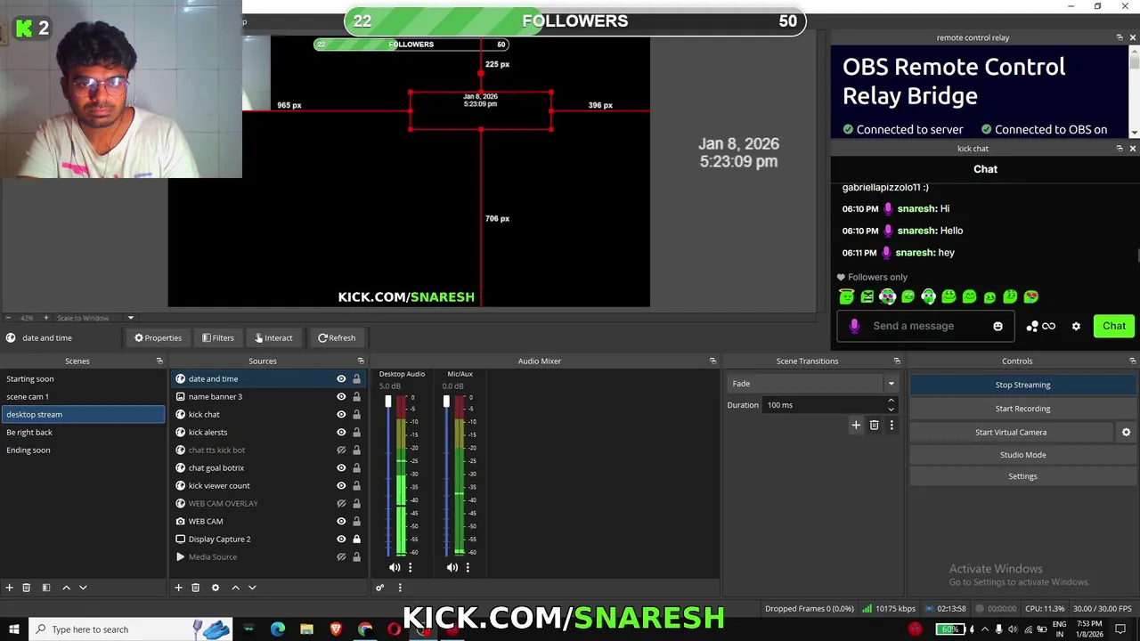Click Stop Streaming button
The image size is (1140, 641).
(1022, 385)
